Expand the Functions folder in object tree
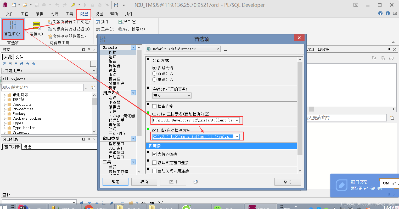The height and width of the screenshot is (209, 399). coord(5,104)
